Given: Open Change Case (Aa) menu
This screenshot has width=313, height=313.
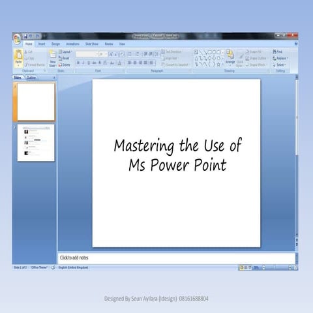Looking at the screenshot, I should click(x=112, y=63).
